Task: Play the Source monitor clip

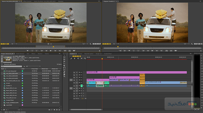Action: [x=51, y=51]
